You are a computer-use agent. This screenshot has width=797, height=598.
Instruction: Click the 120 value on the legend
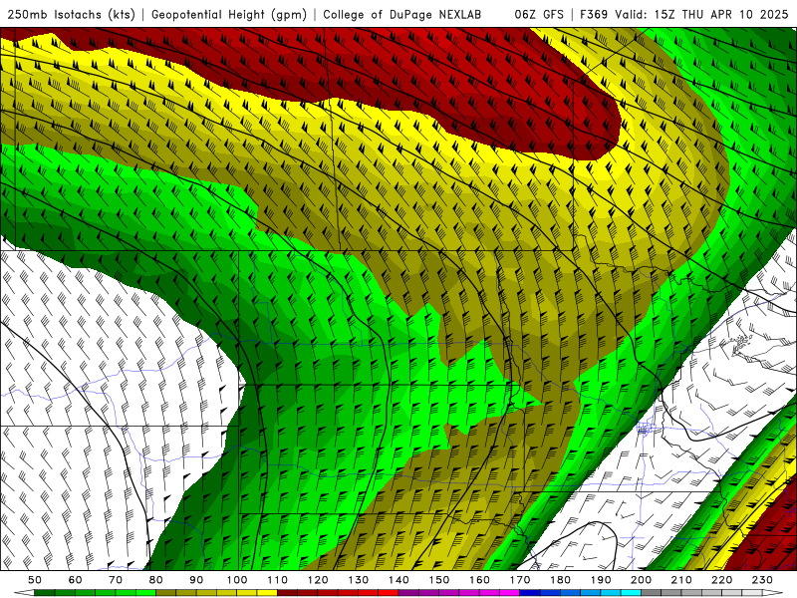tap(318, 580)
